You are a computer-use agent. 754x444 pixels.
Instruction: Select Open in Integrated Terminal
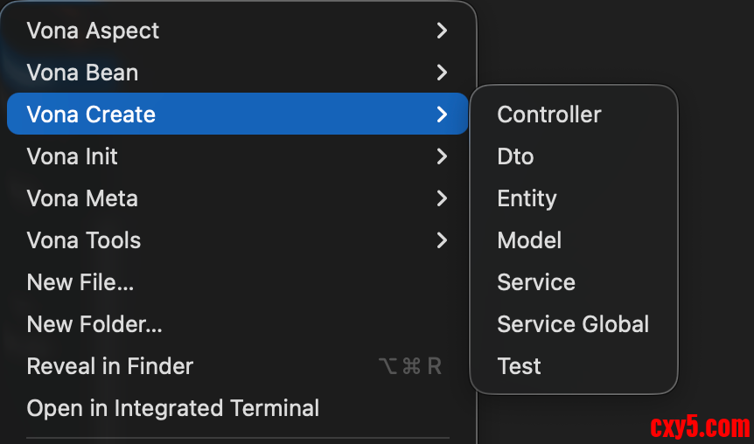tap(173, 408)
